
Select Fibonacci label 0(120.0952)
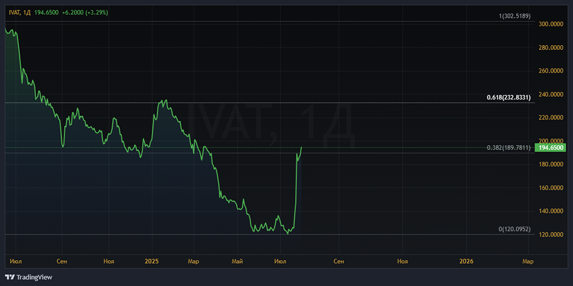coord(515,229)
